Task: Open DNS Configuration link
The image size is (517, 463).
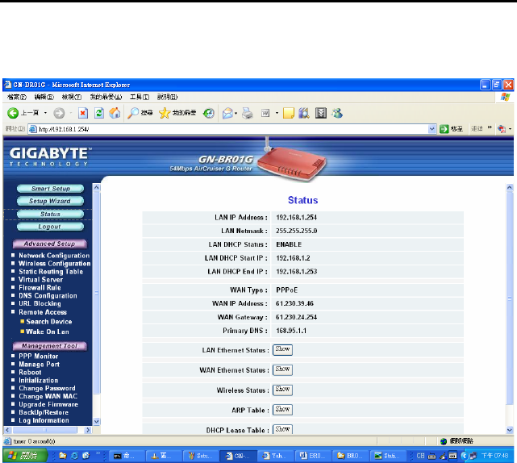Action: click(48, 296)
